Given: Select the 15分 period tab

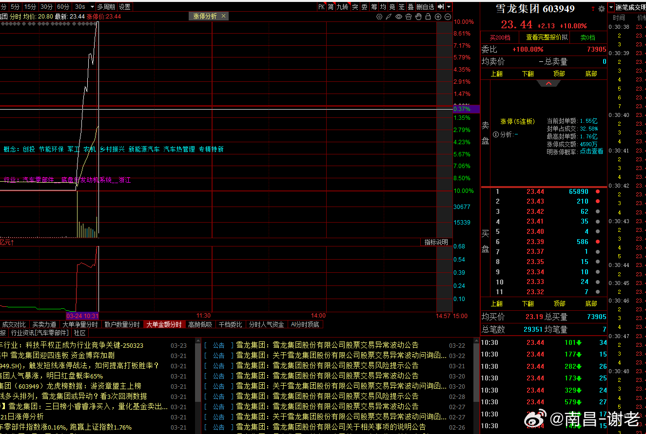Looking at the screenshot, I should tap(30, 7).
